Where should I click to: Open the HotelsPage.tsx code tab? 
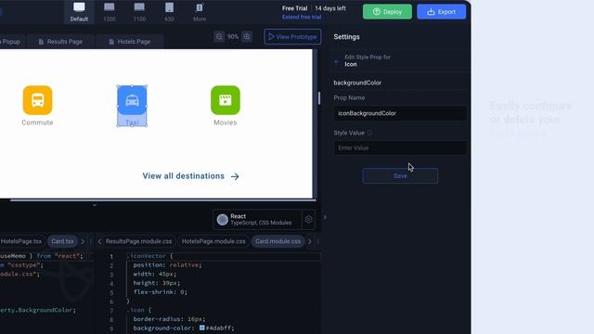click(20, 241)
